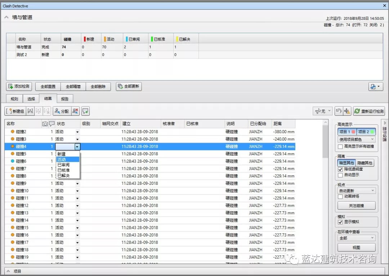Click the Assign (分配) clash icon

pos(62,111)
